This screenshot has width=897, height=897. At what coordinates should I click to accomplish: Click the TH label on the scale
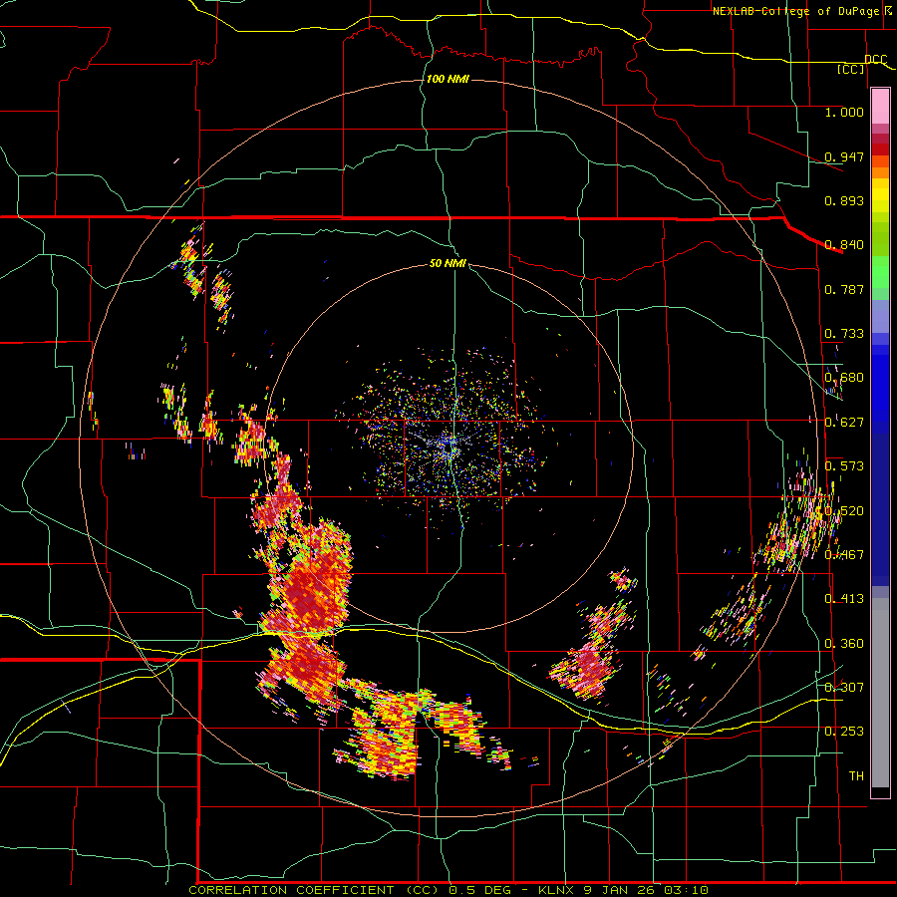856,776
